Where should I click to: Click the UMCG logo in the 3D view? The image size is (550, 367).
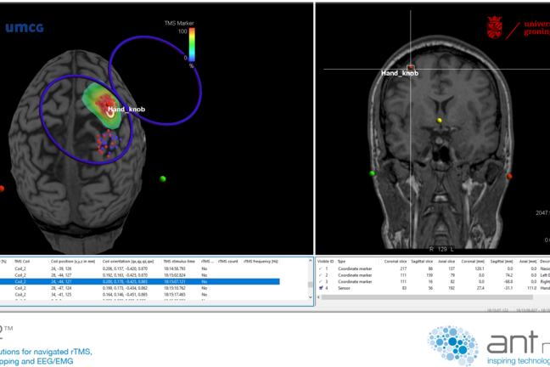pos(24,28)
